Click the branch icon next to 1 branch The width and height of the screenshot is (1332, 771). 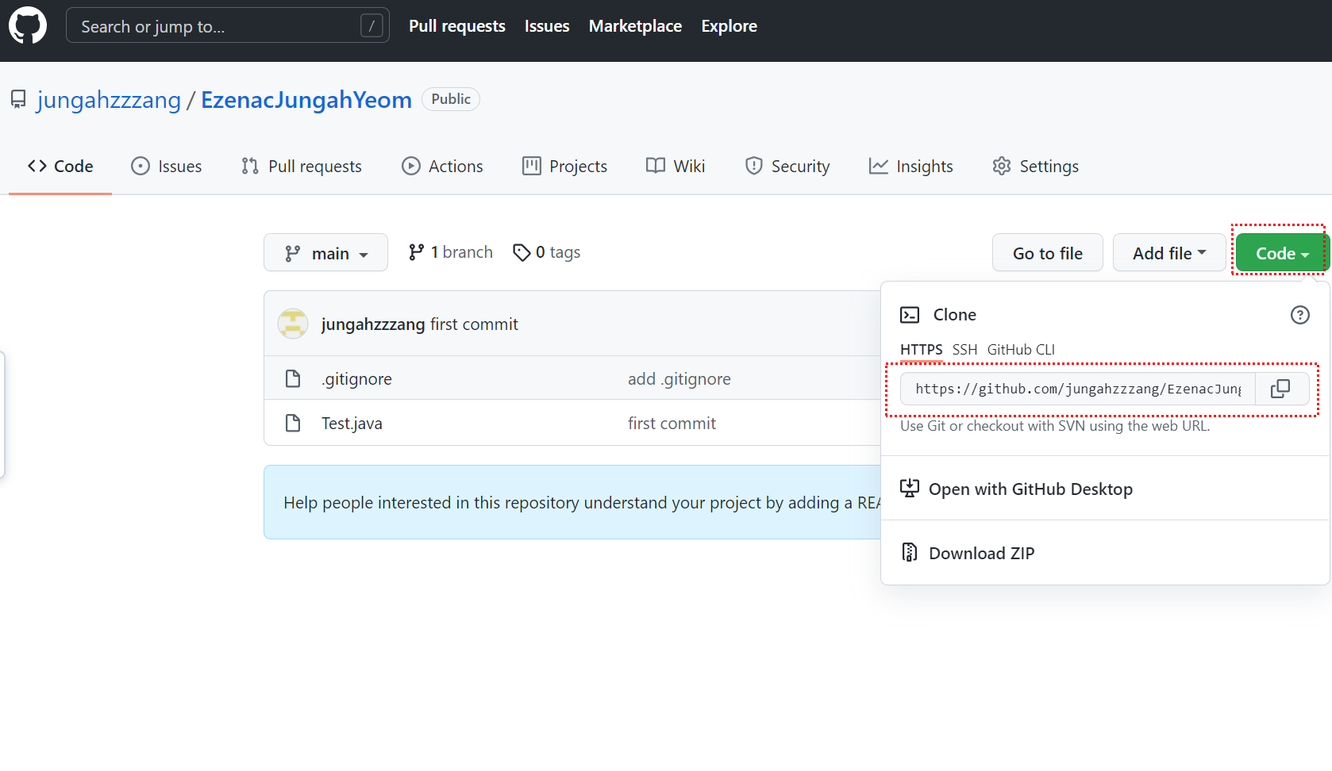coord(416,252)
